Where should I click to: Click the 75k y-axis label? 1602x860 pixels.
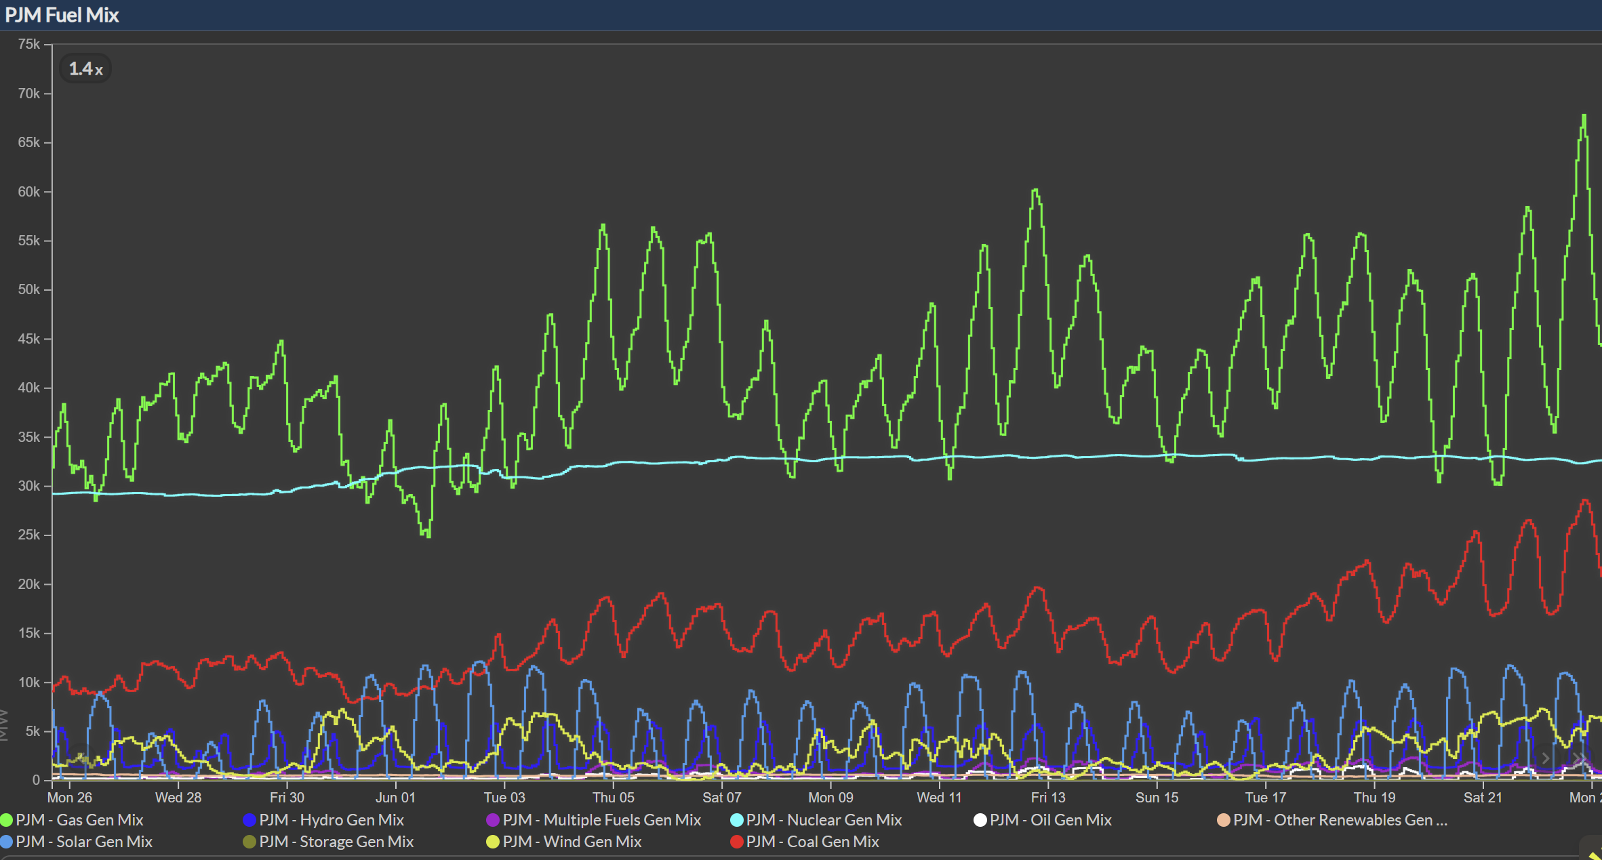pos(29,44)
